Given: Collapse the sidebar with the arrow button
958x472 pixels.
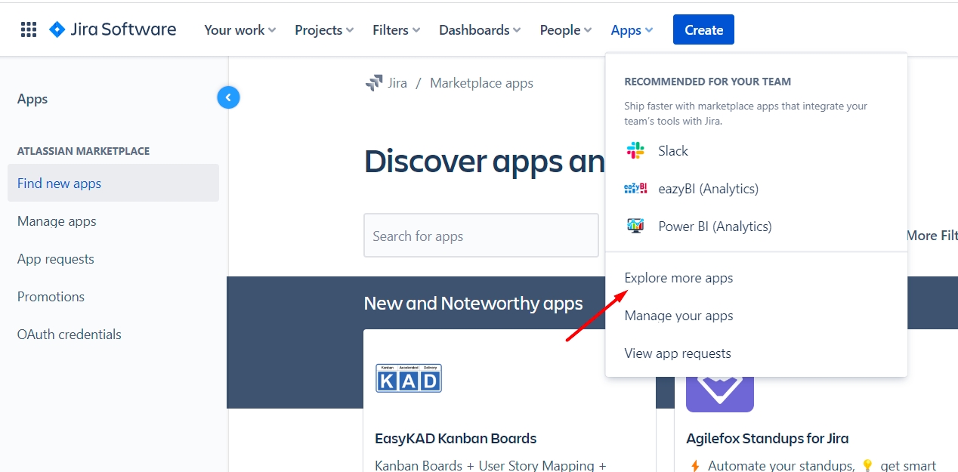Looking at the screenshot, I should 228,97.
